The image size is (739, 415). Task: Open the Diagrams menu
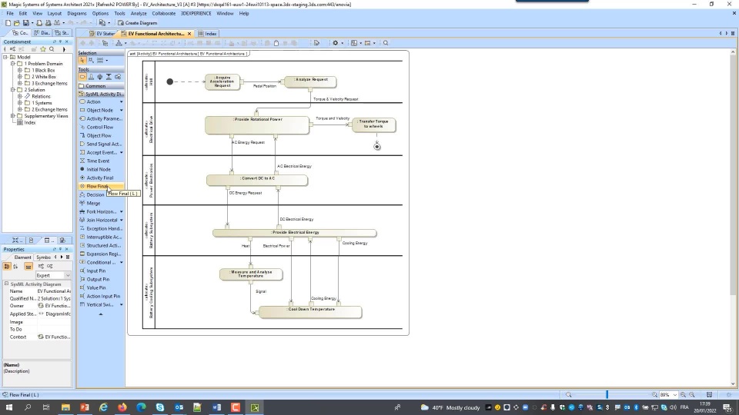[x=77, y=14]
